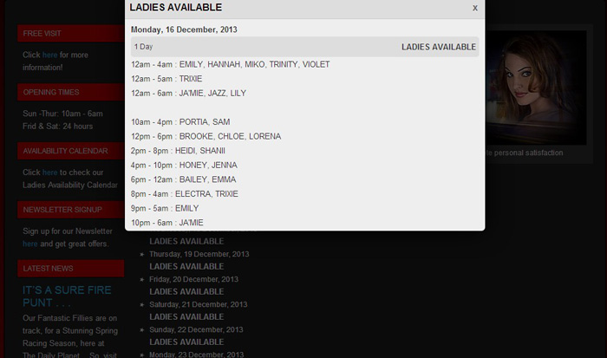Select Ladies Available link below Saturday, 21 December
Image resolution: width=607 pixels, height=358 pixels.
click(186, 317)
